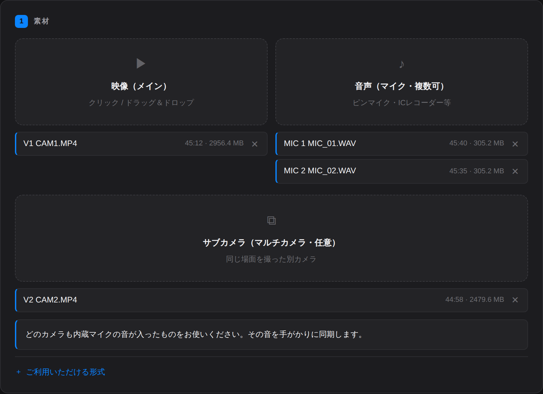Click the play icon in main video dropzone
This screenshot has width=543, height=394.
point(141,63)
